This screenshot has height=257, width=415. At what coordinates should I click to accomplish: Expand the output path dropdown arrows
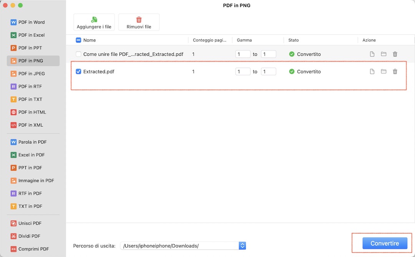[x=242, y=245]
